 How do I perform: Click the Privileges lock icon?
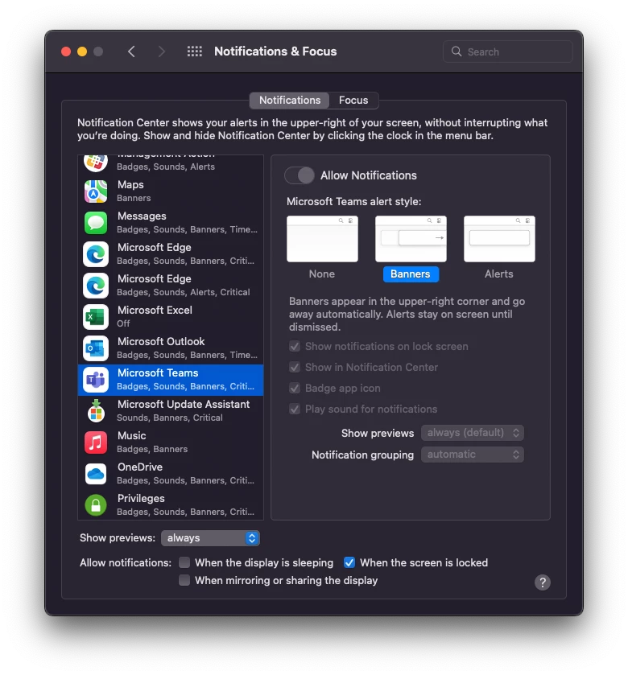click(96, 505)
